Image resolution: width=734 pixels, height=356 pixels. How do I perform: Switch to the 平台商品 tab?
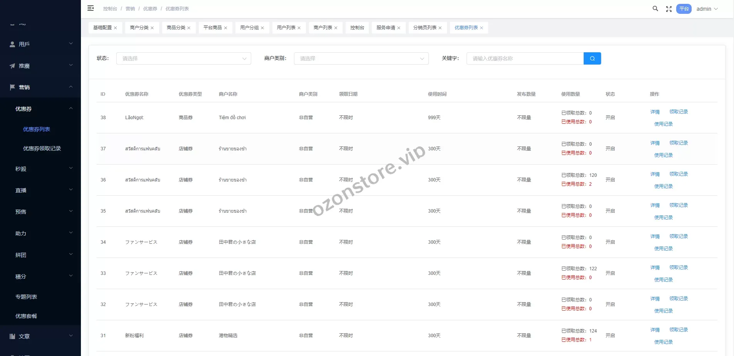click(x=212, y=28)
